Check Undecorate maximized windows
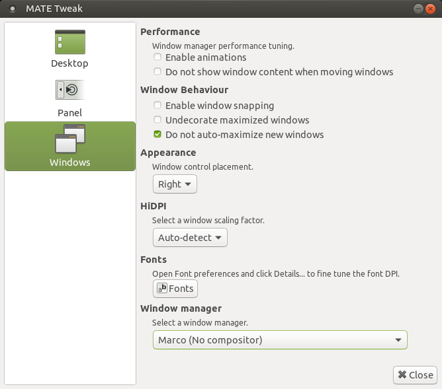442x389 pixels. tap(157, 120)
